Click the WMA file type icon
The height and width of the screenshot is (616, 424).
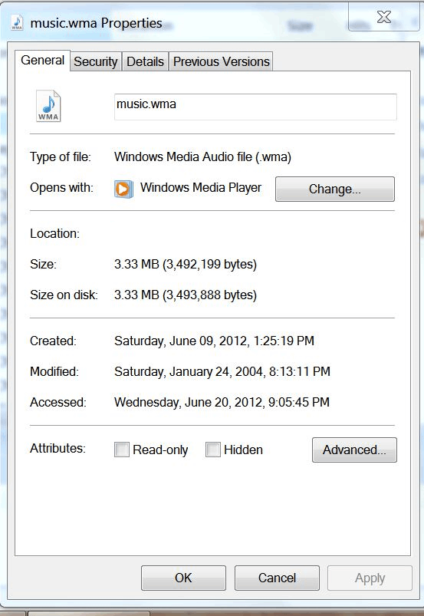[x=48, y=106]
